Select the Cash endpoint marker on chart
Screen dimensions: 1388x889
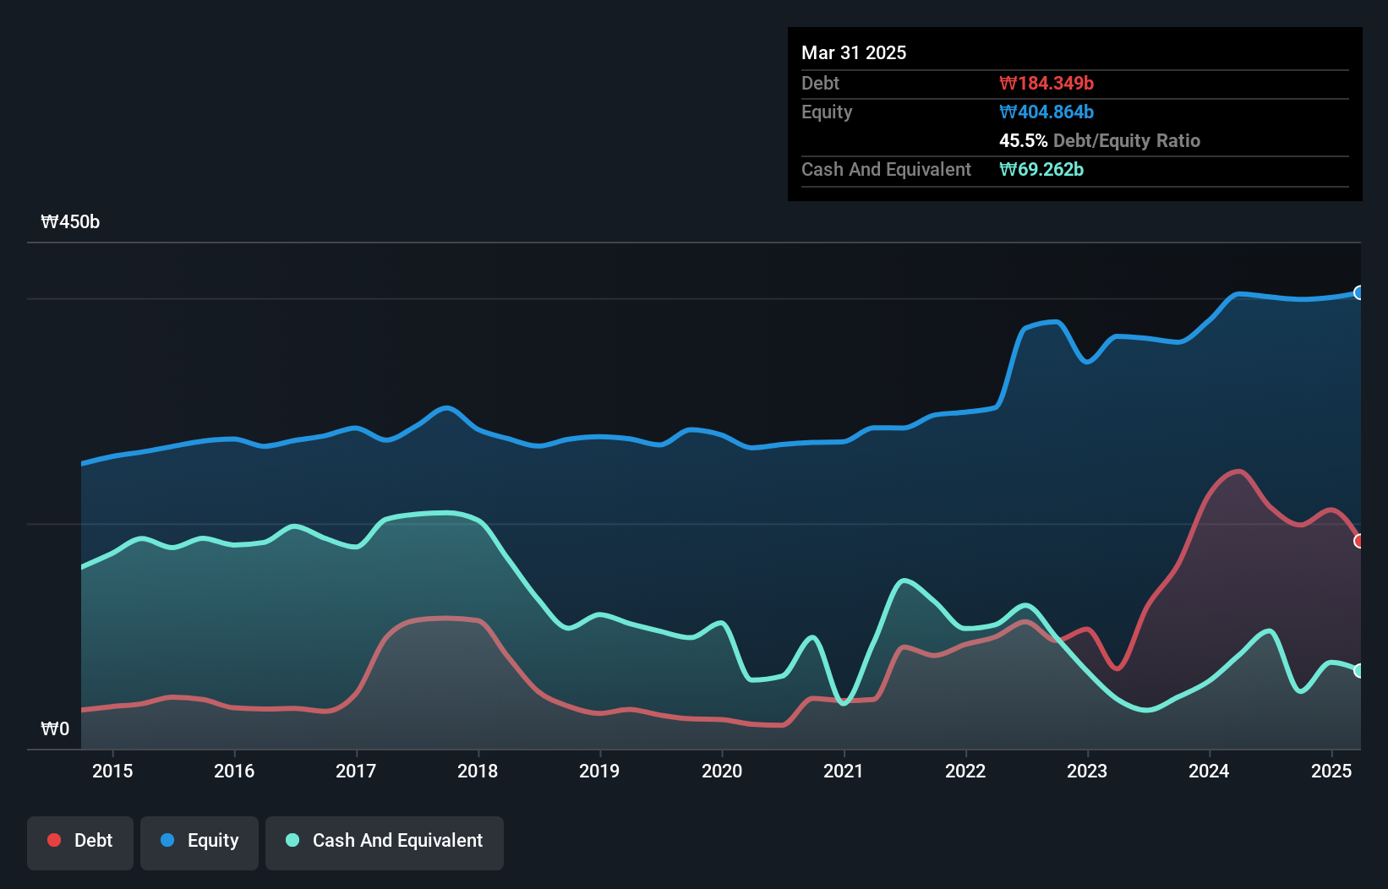coord(1358,671)
